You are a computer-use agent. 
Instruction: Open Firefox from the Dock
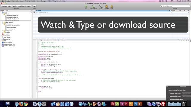coord(21,104)
